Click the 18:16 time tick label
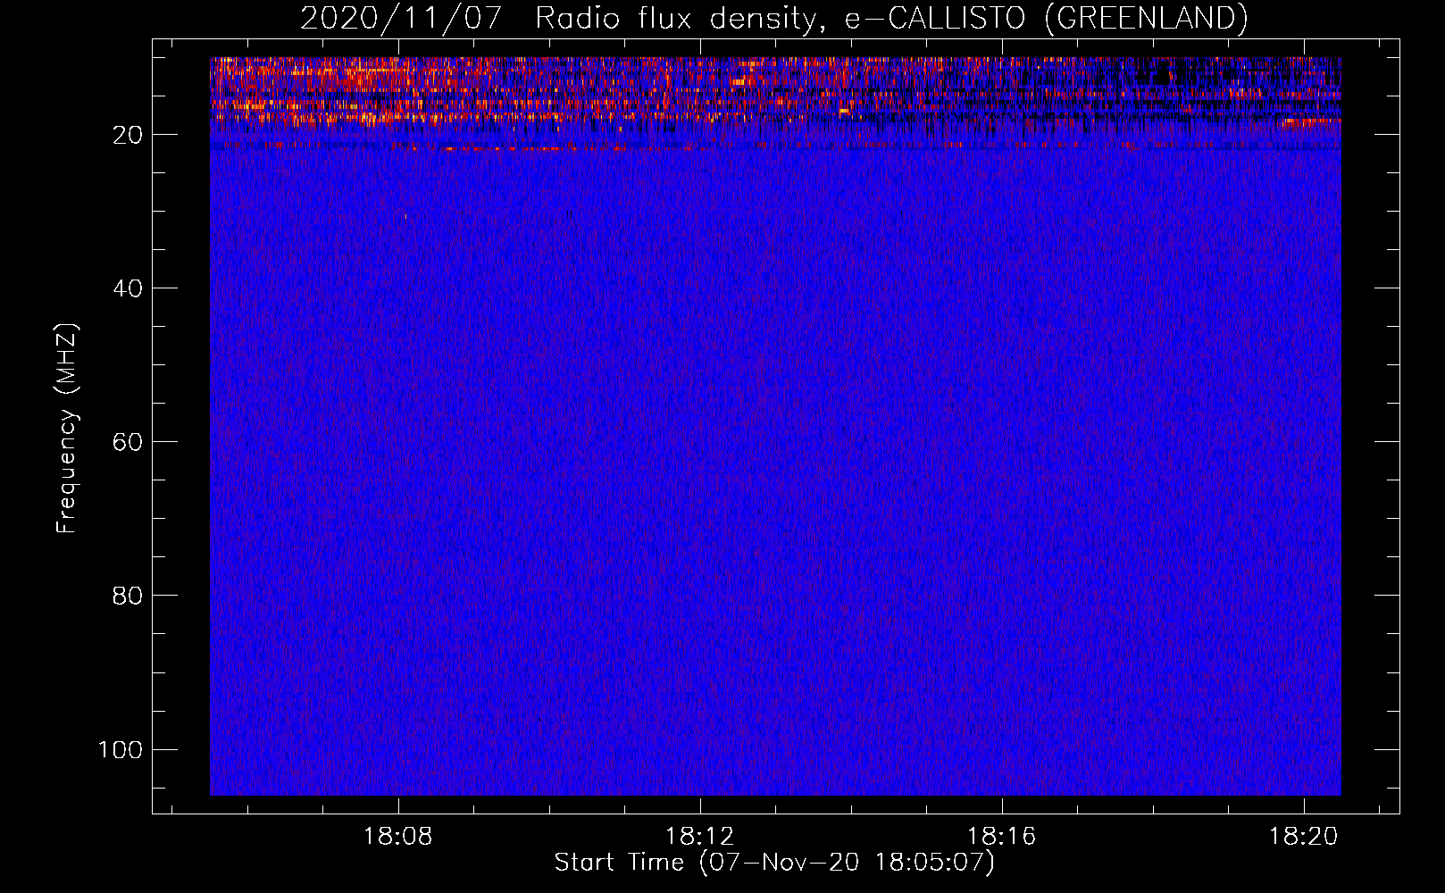The image size is (1445, 893). click(x=1002, y=837)
